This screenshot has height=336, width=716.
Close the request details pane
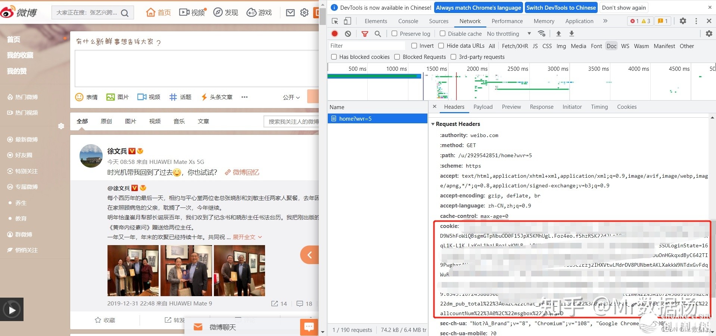point(435,107)
